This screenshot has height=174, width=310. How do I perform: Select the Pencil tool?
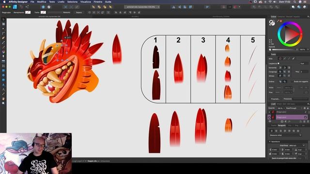tap(3, 43)
